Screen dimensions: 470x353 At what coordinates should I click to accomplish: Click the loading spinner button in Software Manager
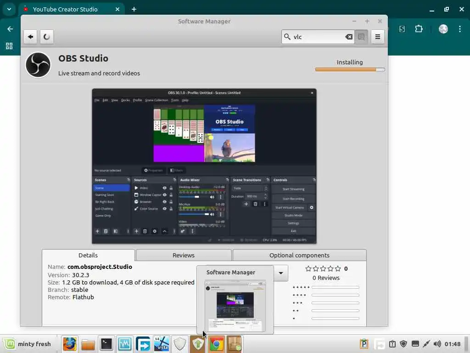[x=46, y=37]
